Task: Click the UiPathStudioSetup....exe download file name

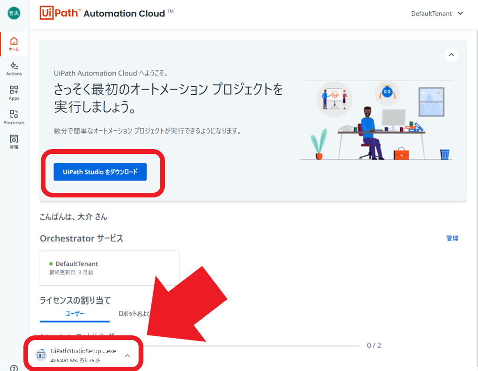Action: (x=83, y=351)
